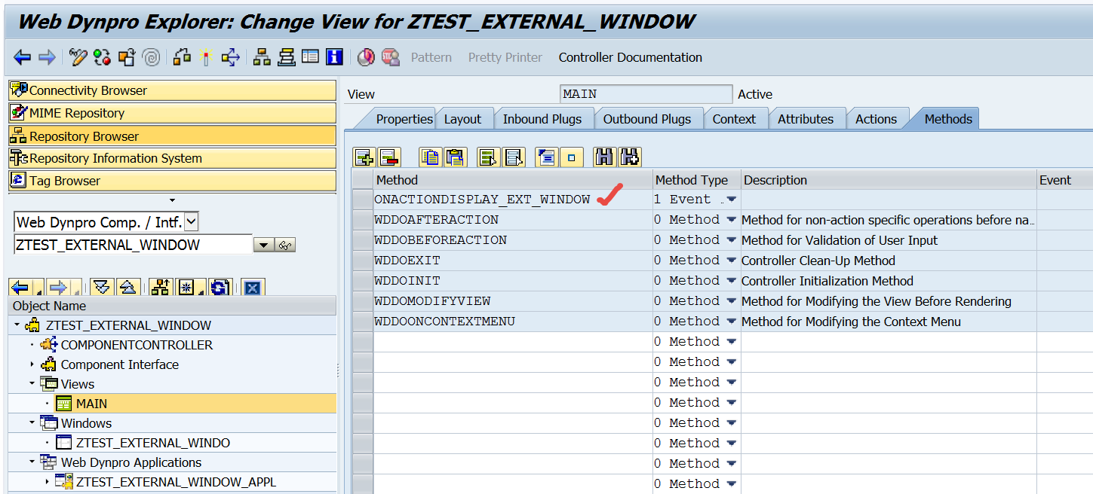Viewport: 1093px width, 494px height.
Task: Click the Display glasses button next to ZTEST_EXTERNAL_WINDOW
Action: click(285, 245)
